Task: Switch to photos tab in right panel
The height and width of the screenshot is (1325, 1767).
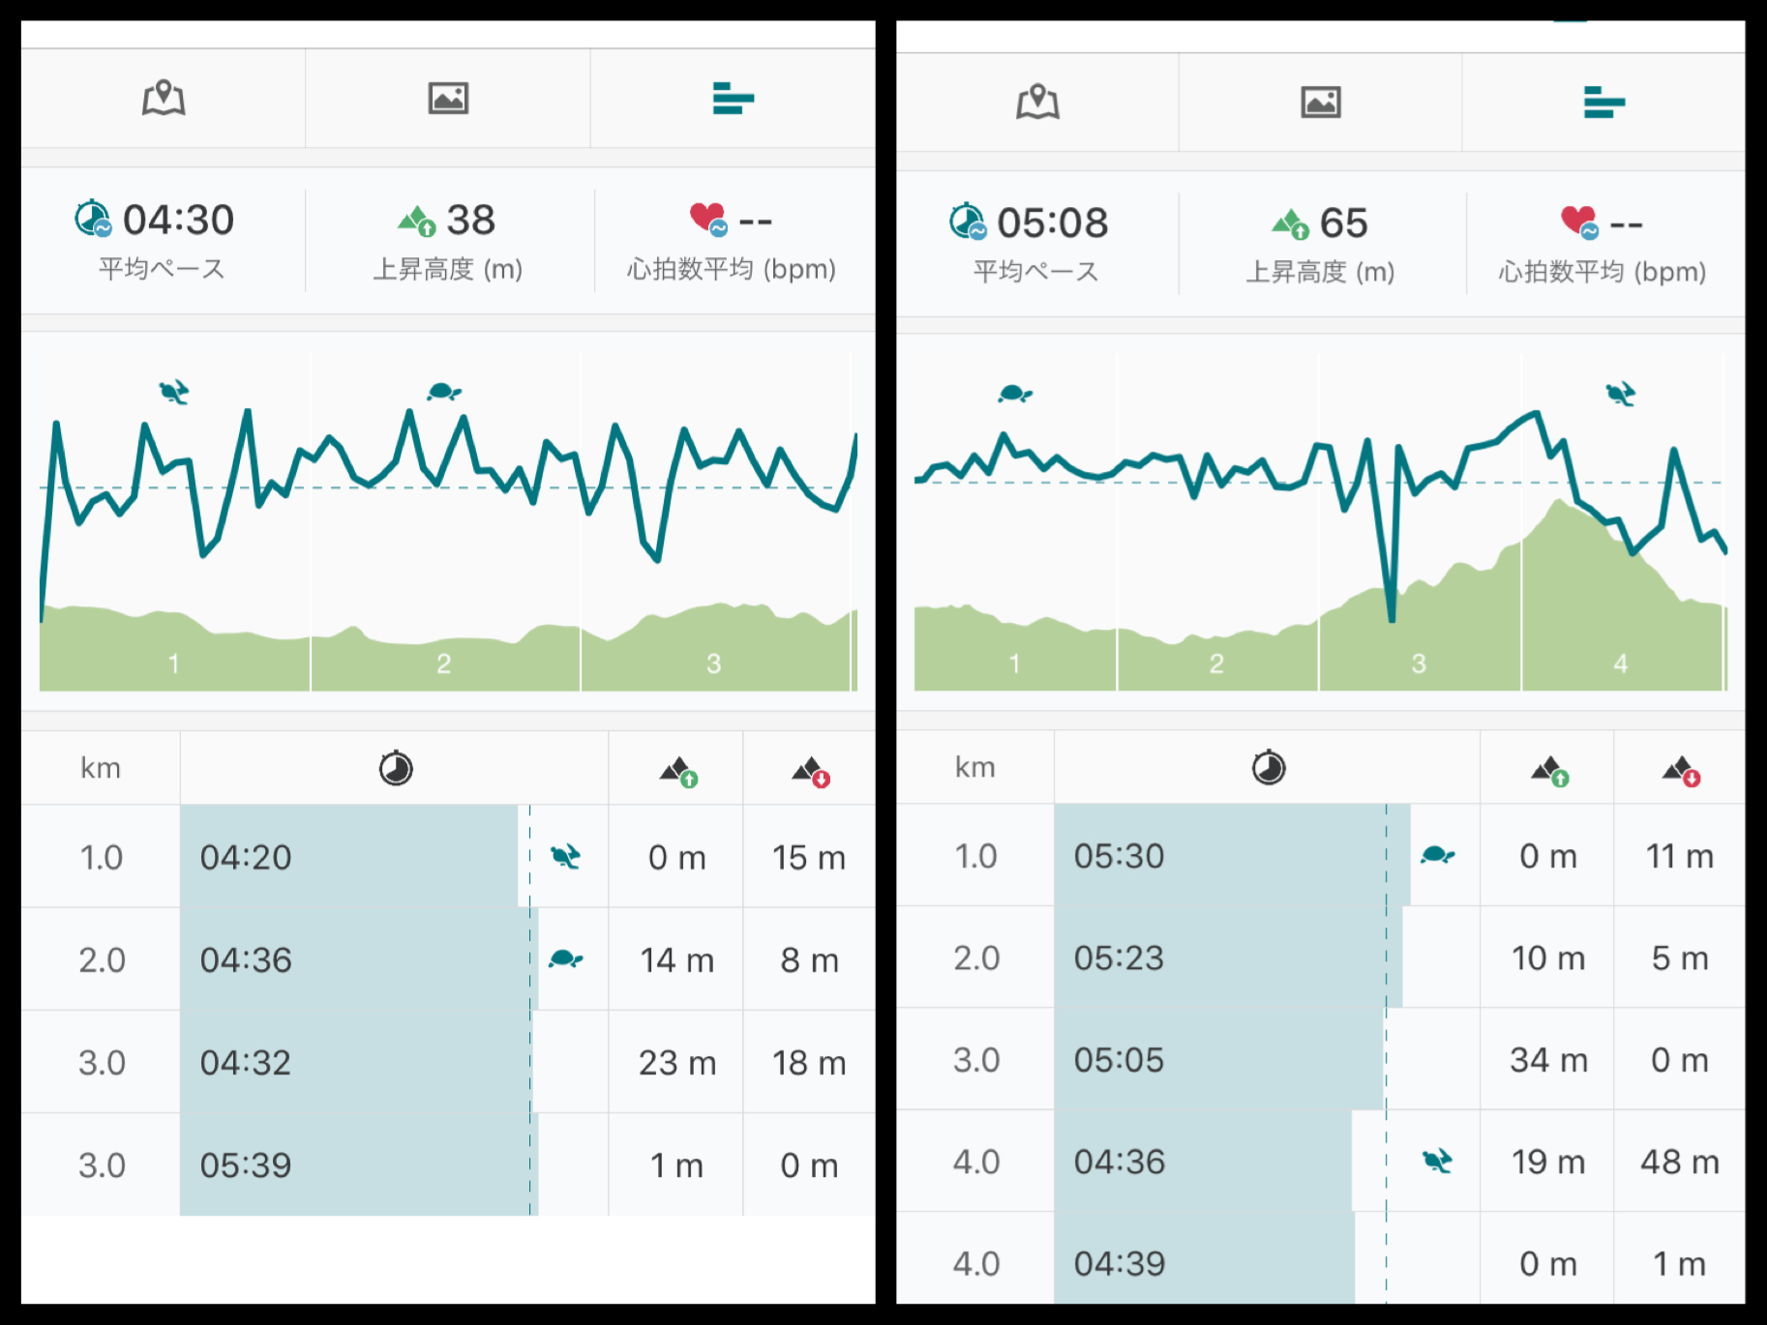Action: pyautogui.click(x=1320, y=102)
